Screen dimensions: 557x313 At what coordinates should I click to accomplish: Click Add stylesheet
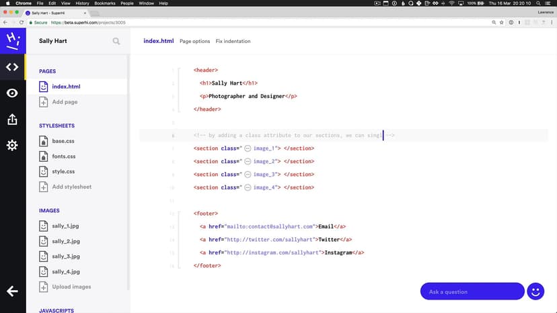(71, 187)
